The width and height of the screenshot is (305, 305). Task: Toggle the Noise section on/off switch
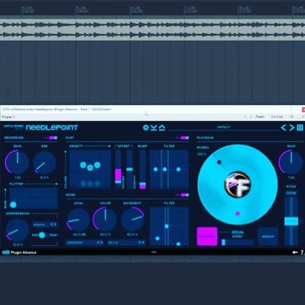click(x=184, y=195)
